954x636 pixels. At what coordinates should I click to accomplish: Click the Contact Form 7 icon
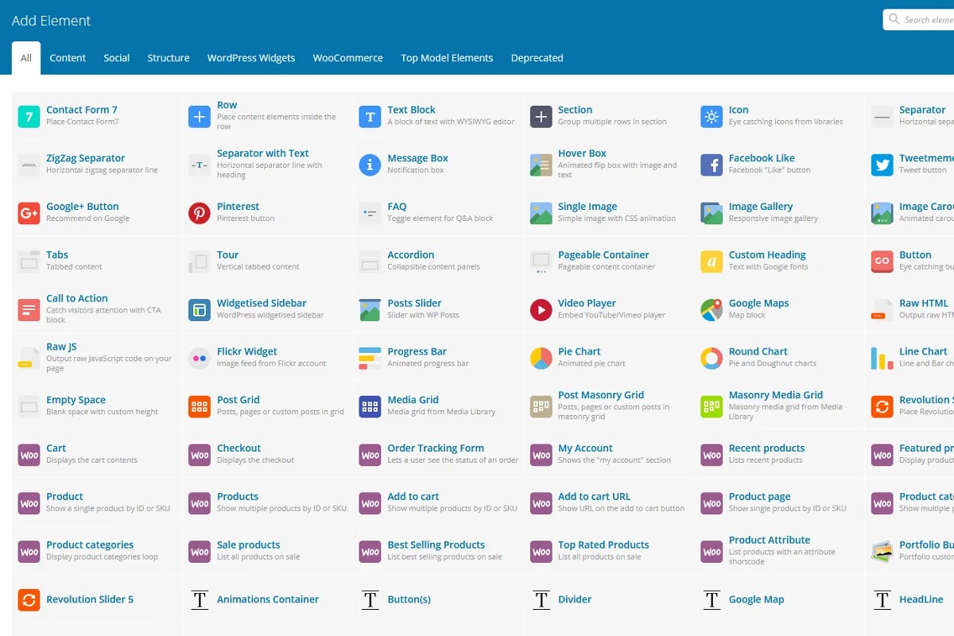[x=29, y=117]
